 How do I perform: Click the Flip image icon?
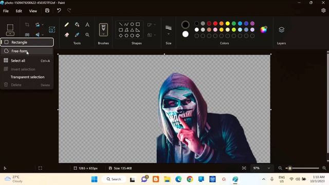(x=38, y=34)
